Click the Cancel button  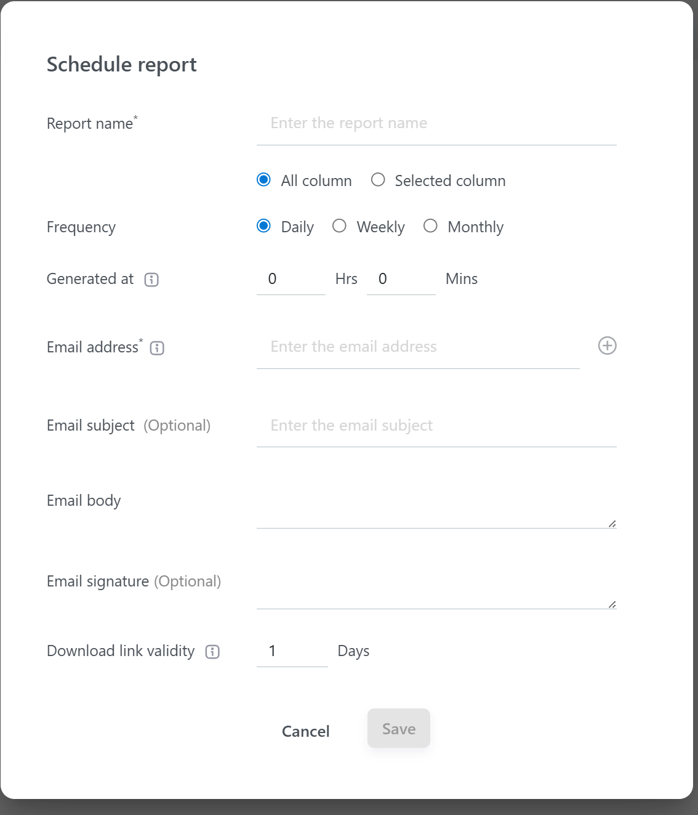[x=305, y=731]
